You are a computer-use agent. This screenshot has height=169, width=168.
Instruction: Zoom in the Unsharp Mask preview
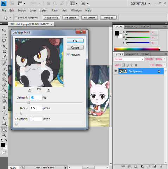click(x=49, y=90)
